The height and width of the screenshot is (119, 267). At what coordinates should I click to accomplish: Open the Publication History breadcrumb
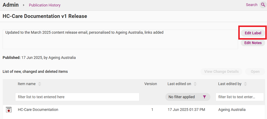(x=44, y=5)
